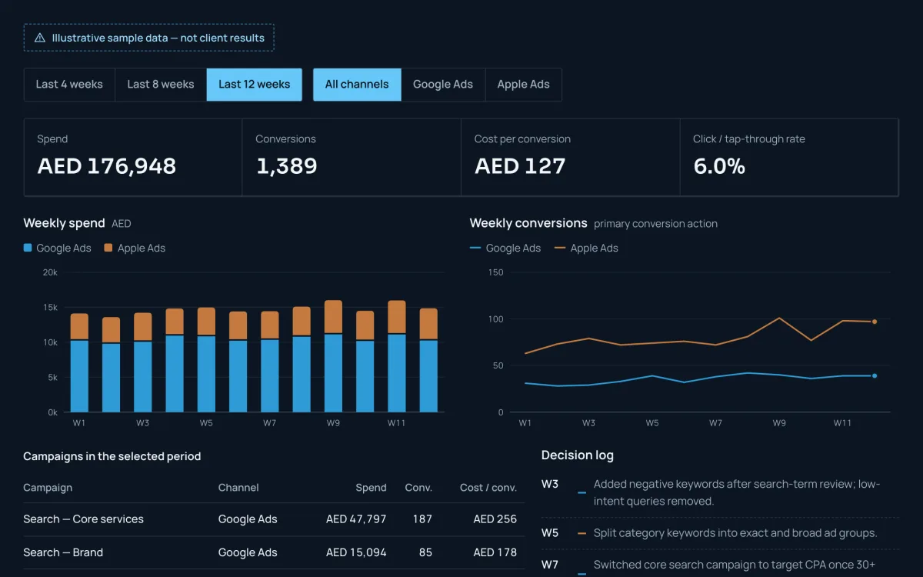This screenshot has width=923, height=577.
Task: Click the Channel column header
Action: pos(238,488)
